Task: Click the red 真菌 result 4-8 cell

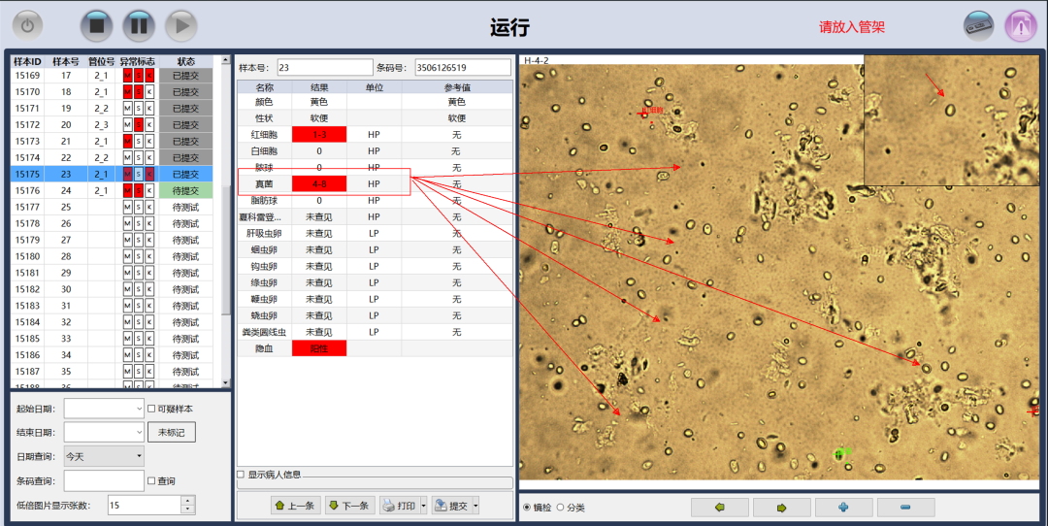Action: [319, 183]
